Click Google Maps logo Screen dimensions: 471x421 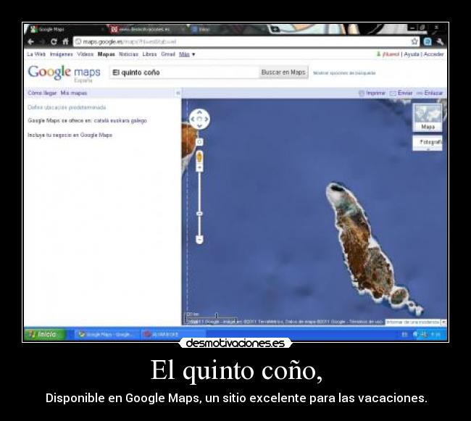64,72
